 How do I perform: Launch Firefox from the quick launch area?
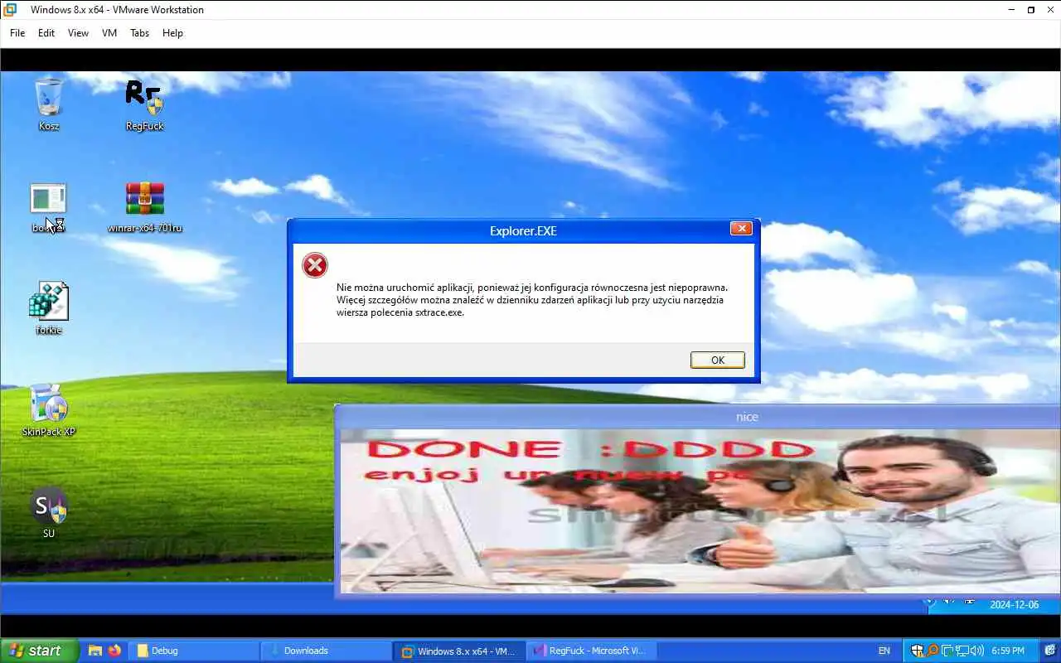tap(114, 651)
